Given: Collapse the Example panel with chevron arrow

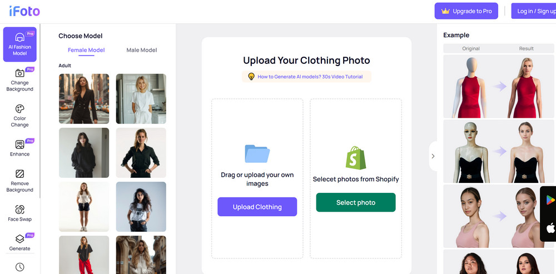Looking at the screenshot, I should pyautogui.click(x=433, y=156).
